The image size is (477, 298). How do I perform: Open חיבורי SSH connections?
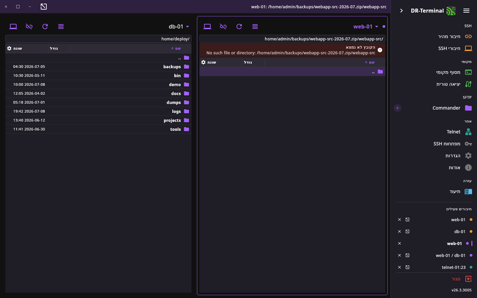[x=434, y=48]
